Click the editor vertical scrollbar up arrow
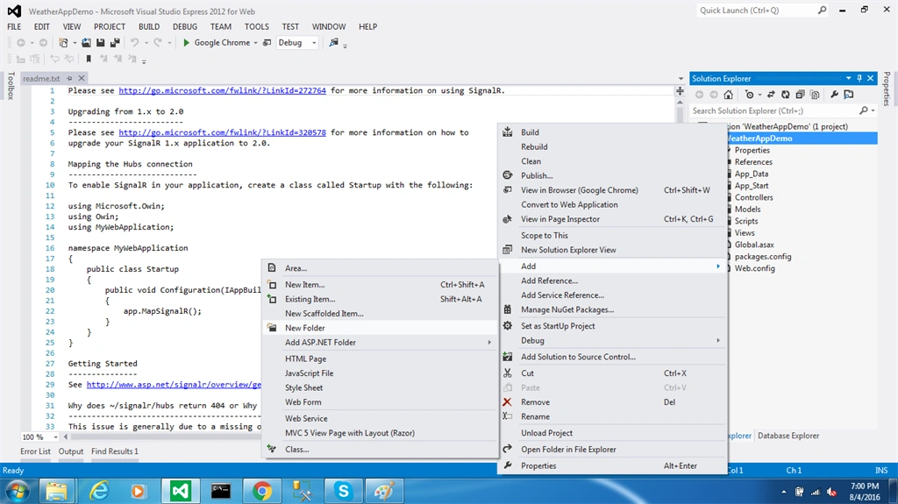The image size is (898, 504). (680, 102)
